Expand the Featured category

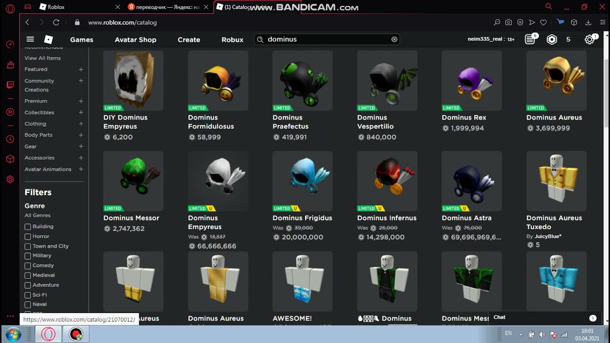pyautogui.click(x=81, y=69)
